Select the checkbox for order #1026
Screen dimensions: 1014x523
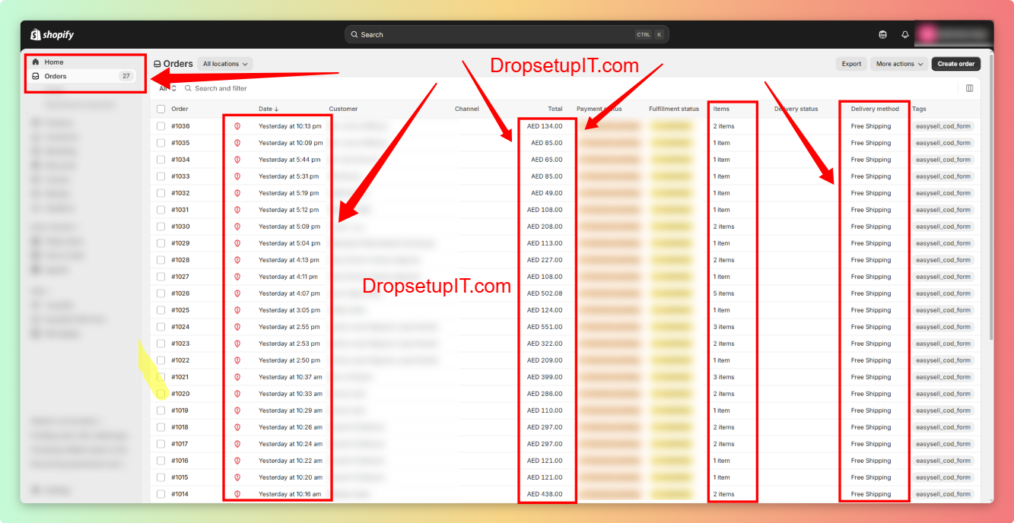pos(161,293)
